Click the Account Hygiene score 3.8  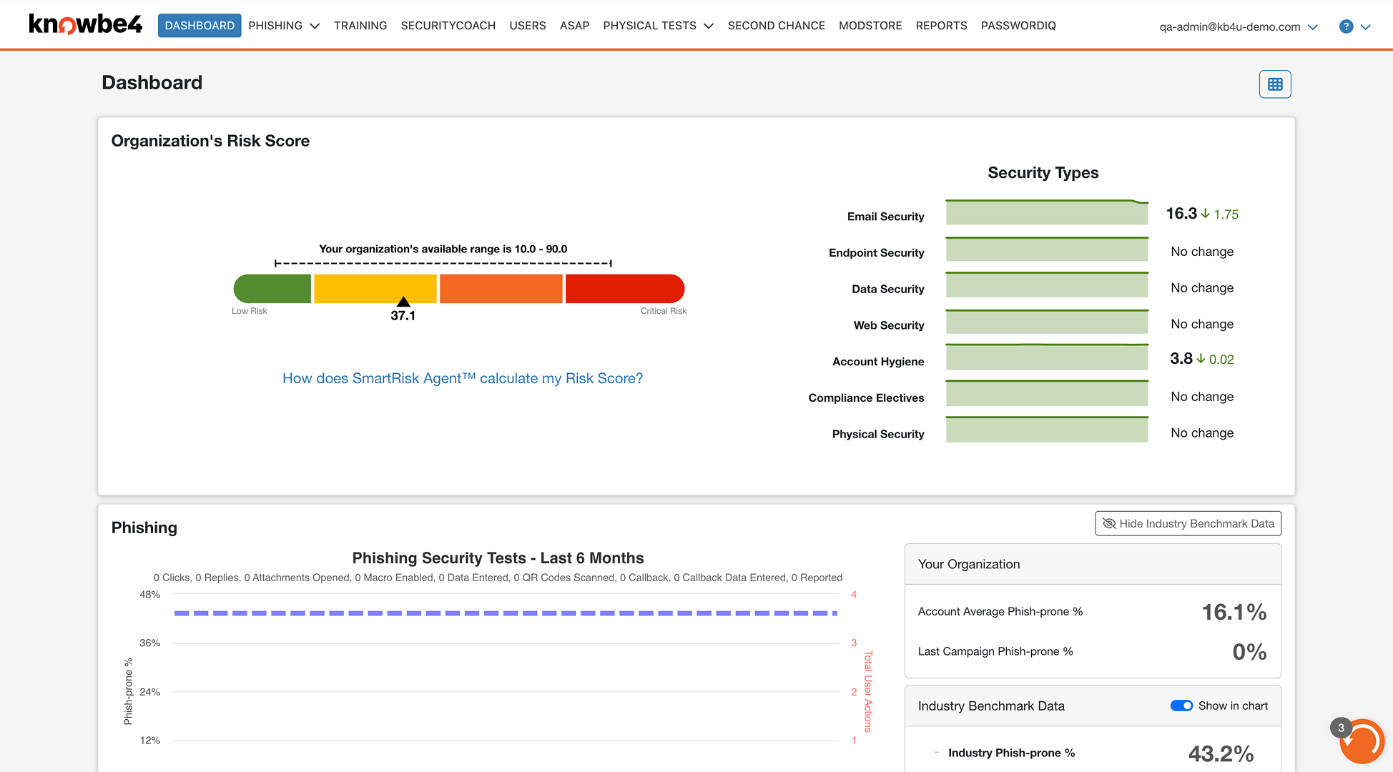1181,358
